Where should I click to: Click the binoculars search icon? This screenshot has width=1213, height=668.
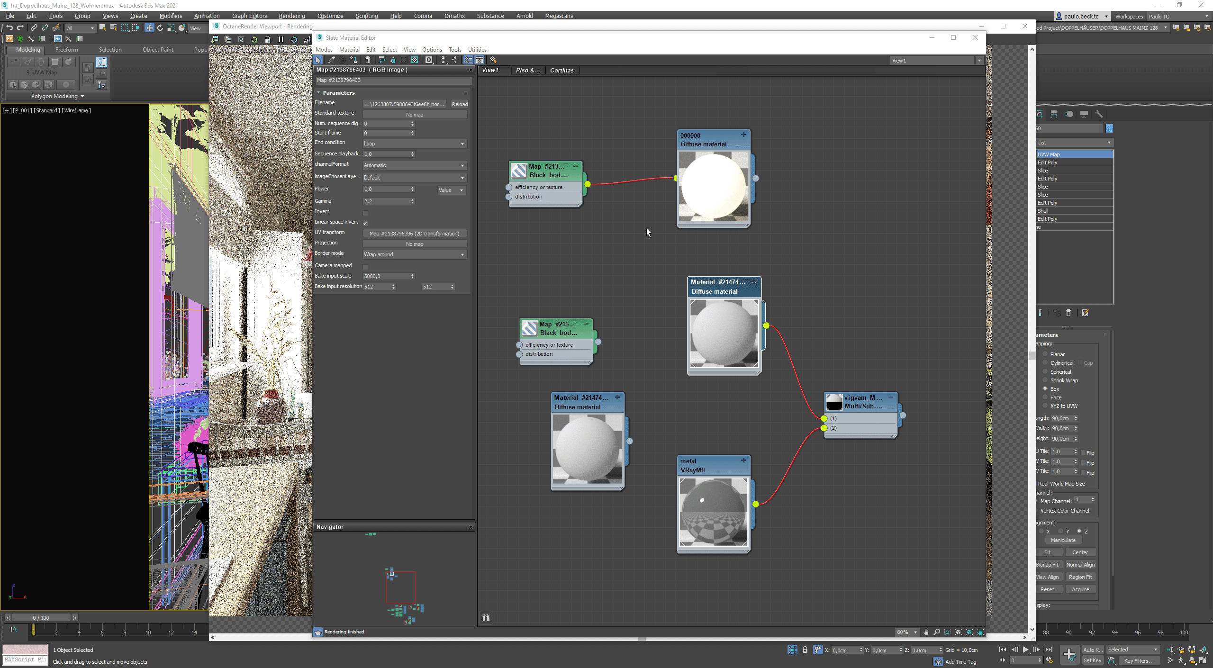point(486,618)
